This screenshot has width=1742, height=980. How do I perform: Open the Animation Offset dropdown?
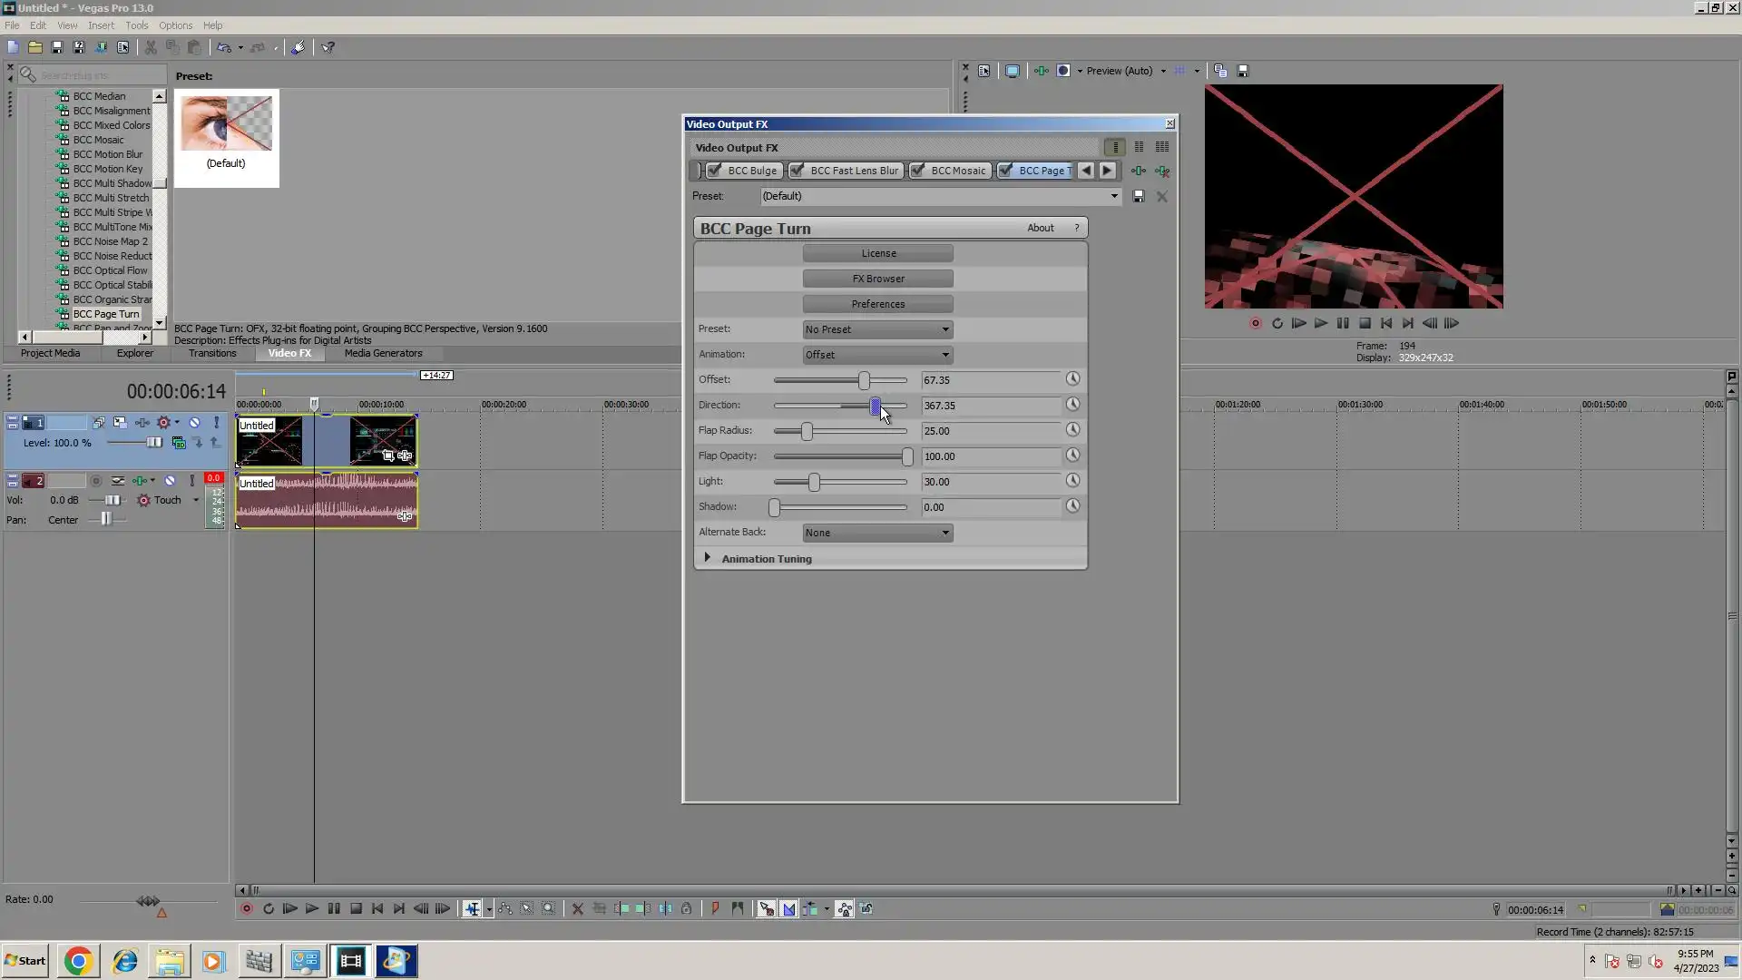[x=877, y=355]
